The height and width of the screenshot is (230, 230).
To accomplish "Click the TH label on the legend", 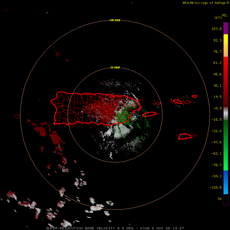I will [220, 199].
